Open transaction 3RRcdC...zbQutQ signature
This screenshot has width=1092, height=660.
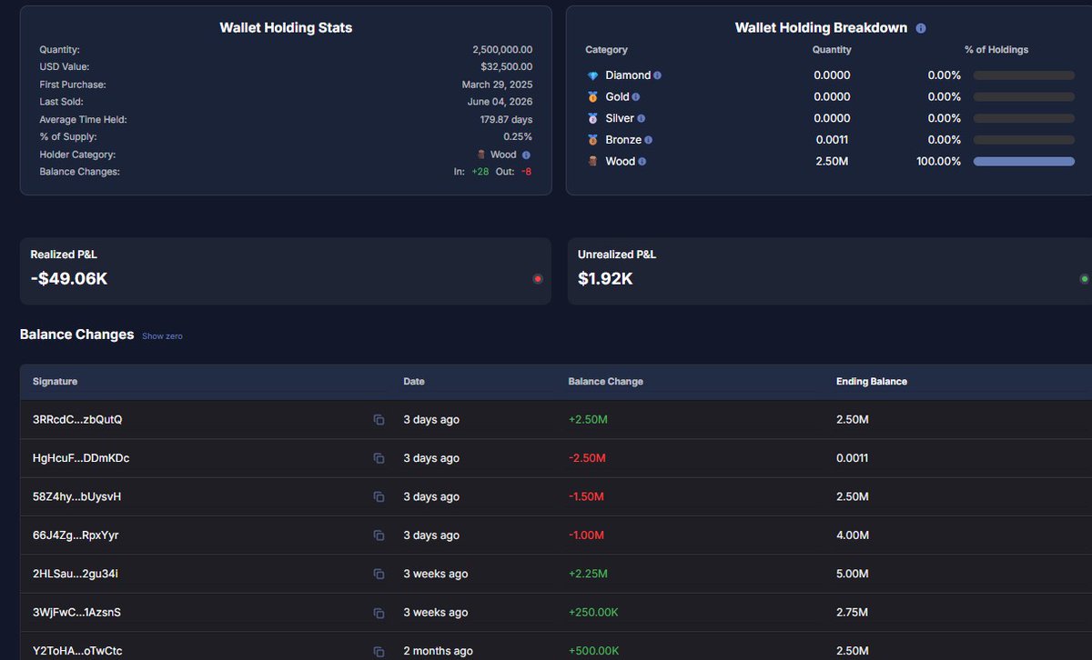pyautogui.click(x=77, y=420)
